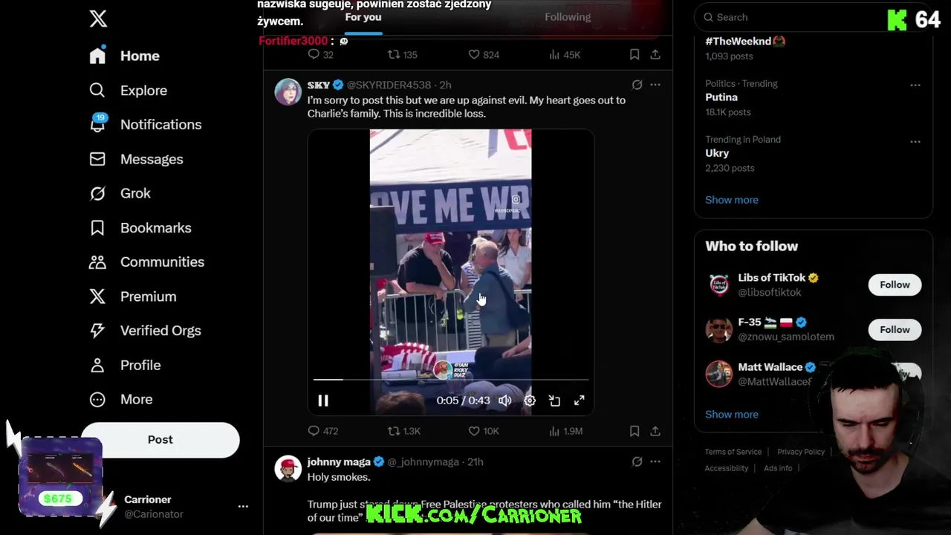Open SKY profile avatar
This screenshot has height=535, width=951.
tap(288, 92)
